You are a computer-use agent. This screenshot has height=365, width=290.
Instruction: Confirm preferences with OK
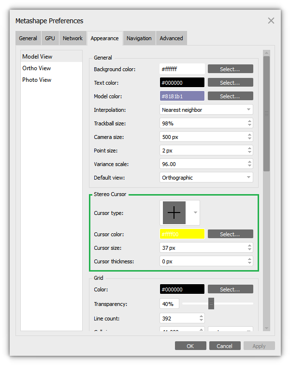[190, 346]
